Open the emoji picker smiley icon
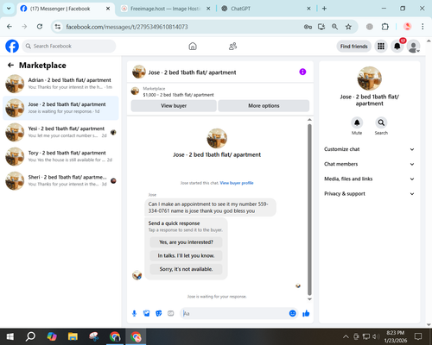 (x=292, y=313)
